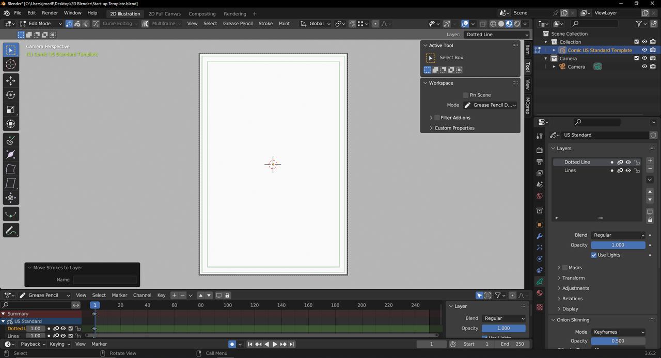Viewport: 661px width, 358px height.
Task: Click the Name field in Move Strokes panel
Action: (105, 280)
